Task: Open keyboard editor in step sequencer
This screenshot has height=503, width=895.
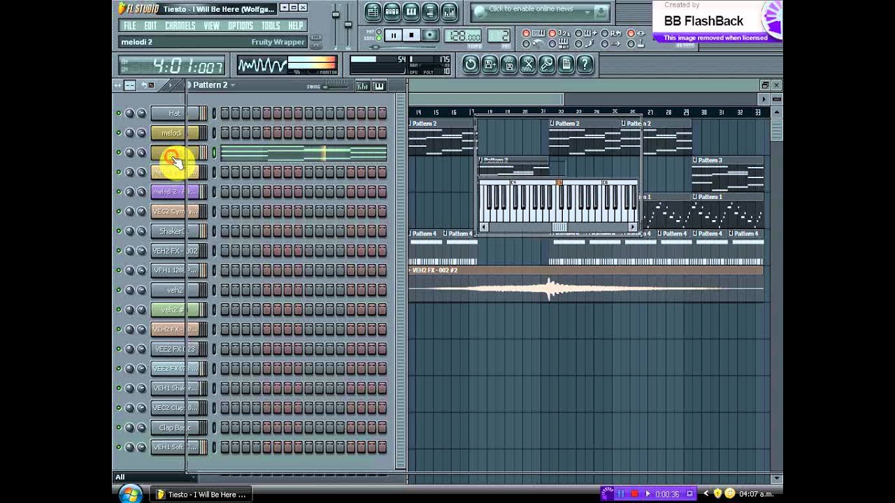Action: (379, 86)
